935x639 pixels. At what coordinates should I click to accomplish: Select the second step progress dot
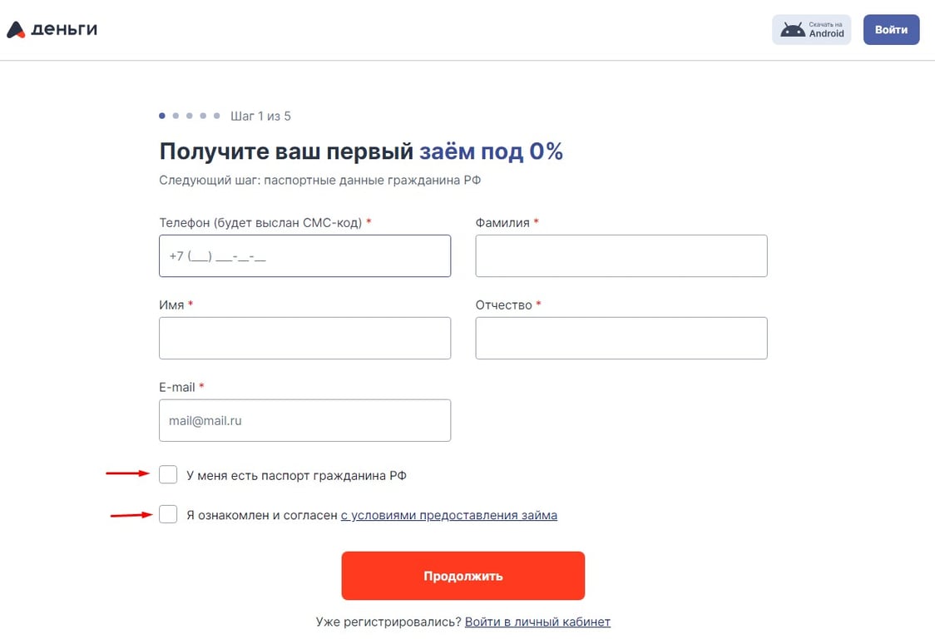point(176,116)
